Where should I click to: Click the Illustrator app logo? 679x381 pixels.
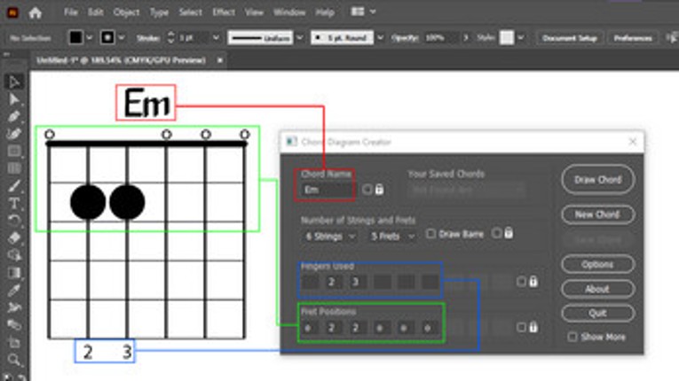[13, 12]
